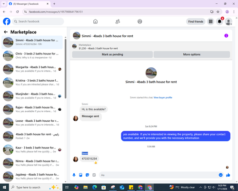
Task: Click the Hi, is this available? message
Action: click(93, 109)
